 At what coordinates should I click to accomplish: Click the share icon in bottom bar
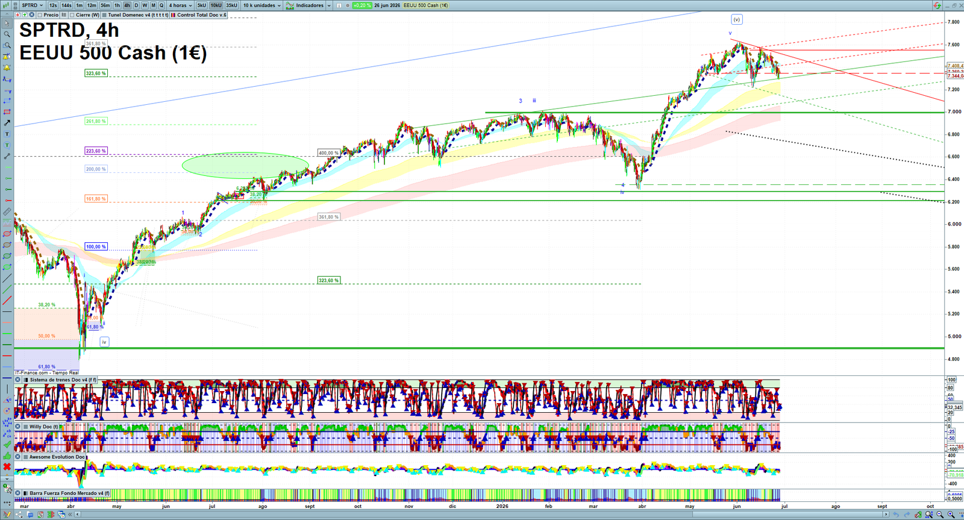(x=19, y=515)
